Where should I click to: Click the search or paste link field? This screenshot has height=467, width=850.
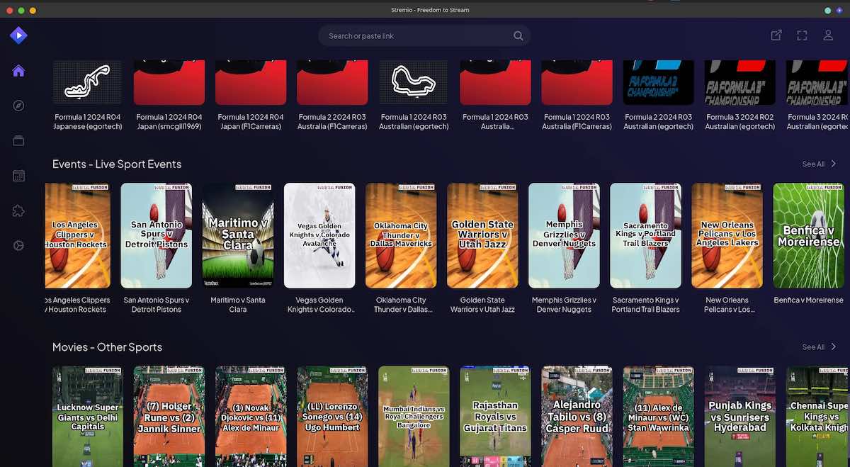pos(424,36)
